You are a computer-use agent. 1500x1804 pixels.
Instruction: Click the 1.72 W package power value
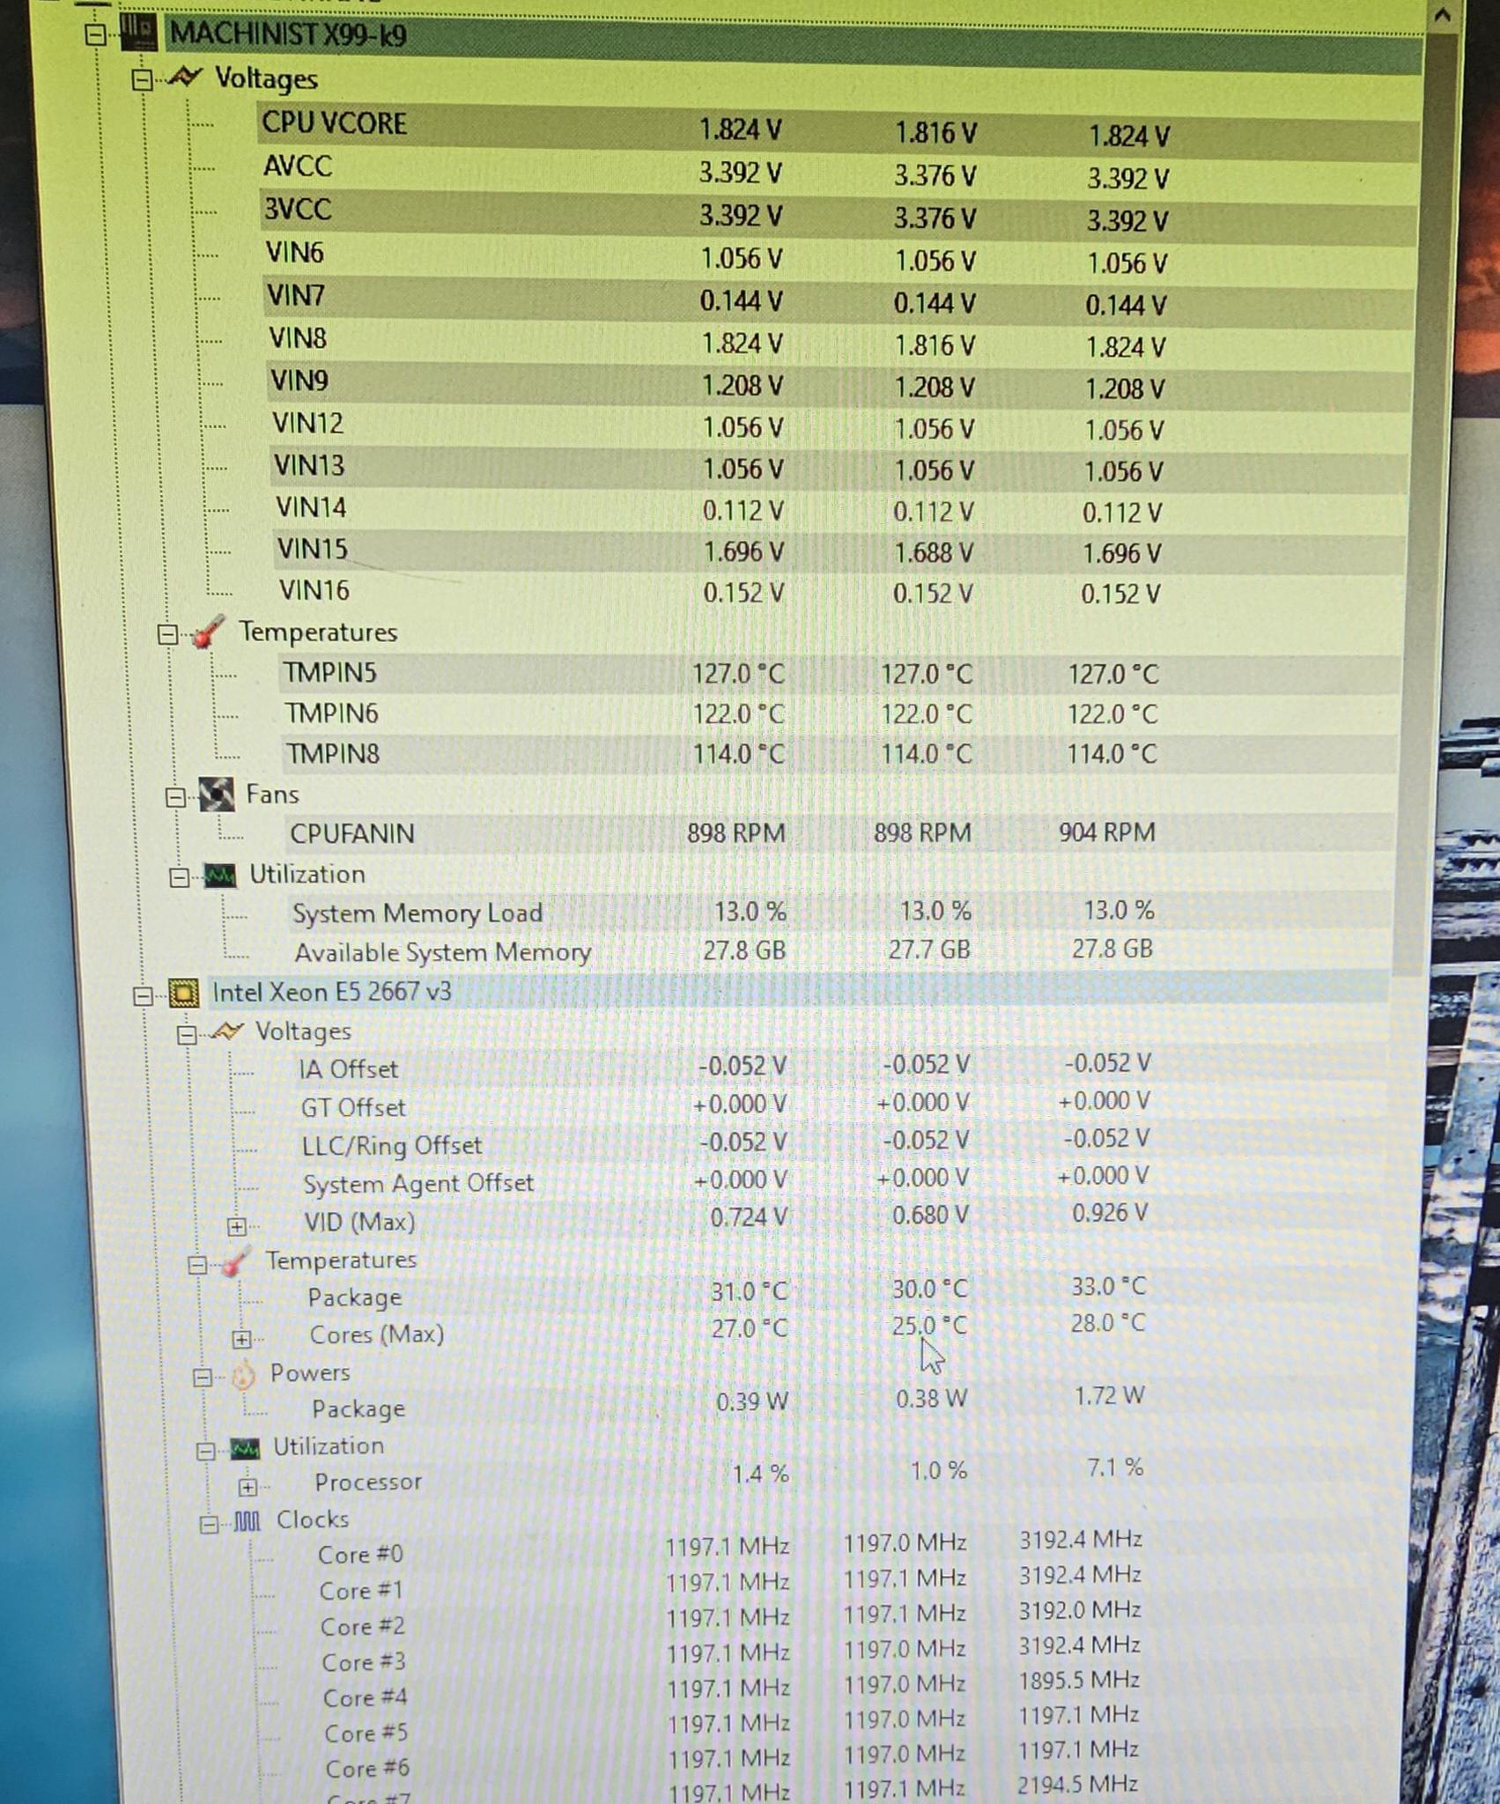point(1109,1396)
